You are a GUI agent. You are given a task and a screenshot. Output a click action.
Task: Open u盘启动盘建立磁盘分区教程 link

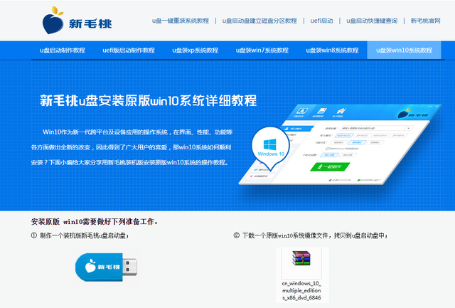click(259, 21)
